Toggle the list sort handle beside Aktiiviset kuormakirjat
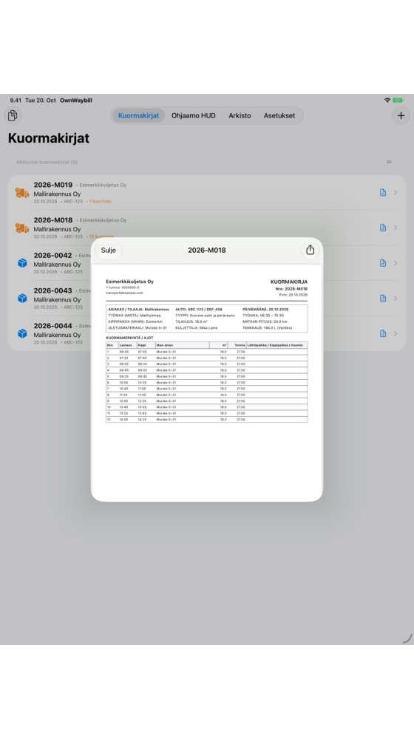Screen dimensions: 414x739 tap(389, 162)
